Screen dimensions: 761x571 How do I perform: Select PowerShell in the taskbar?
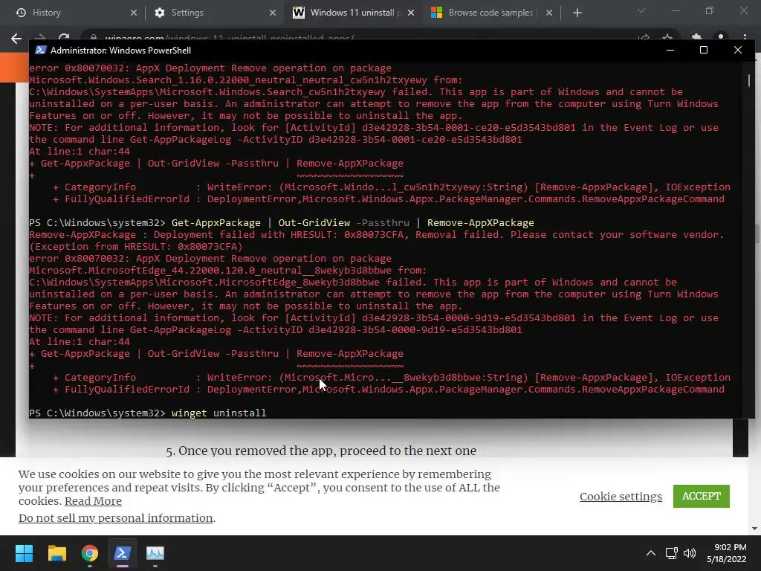coord(123,553)
